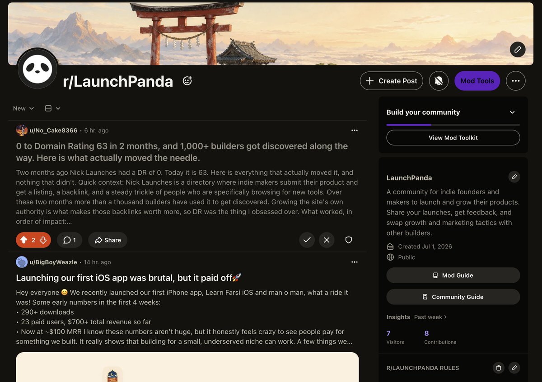Open No_Cake8366's user avatar
This screenshot has width=542, height=382.
click(22, 130)
